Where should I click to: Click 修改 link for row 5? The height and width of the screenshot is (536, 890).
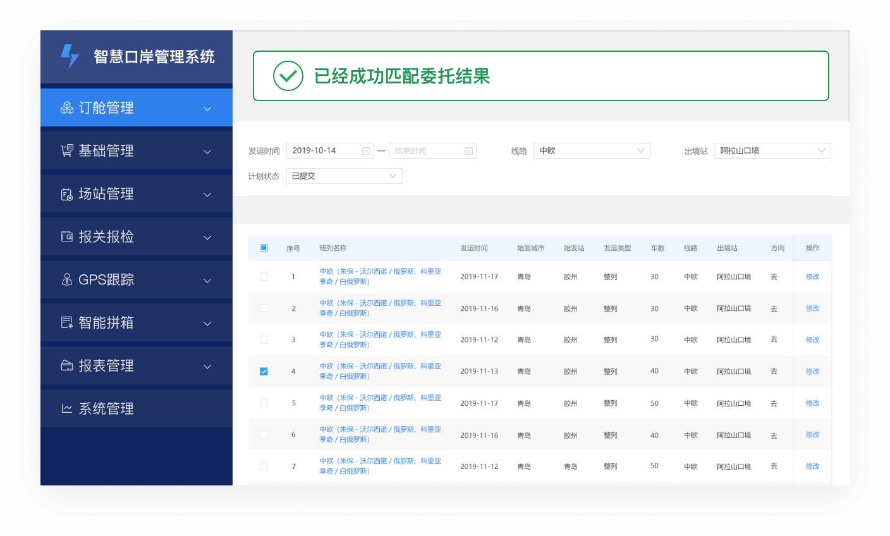point(812,403)
